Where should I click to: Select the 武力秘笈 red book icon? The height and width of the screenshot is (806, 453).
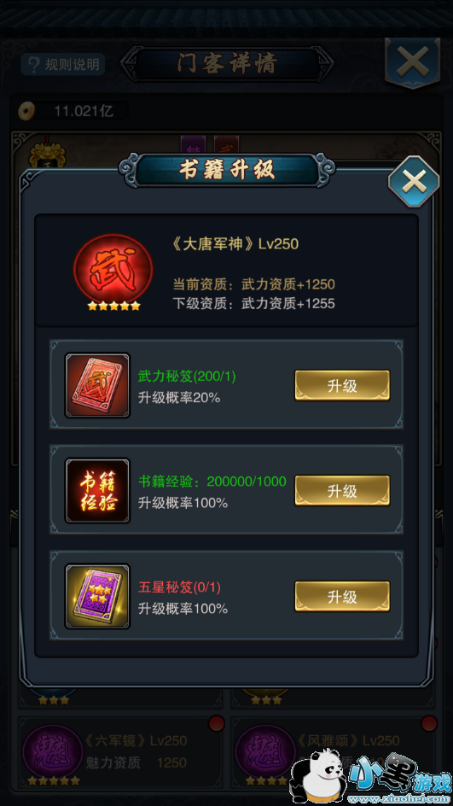[97, 385]
